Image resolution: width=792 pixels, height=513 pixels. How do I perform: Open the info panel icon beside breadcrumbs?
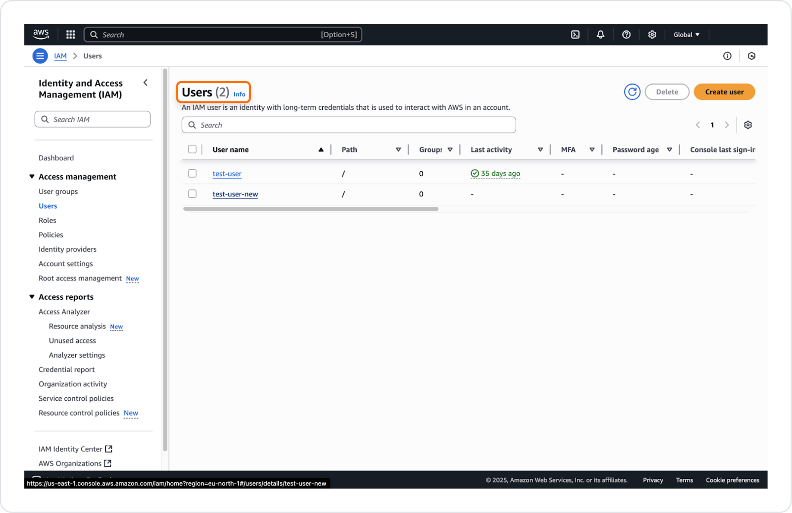pos(727,56)
